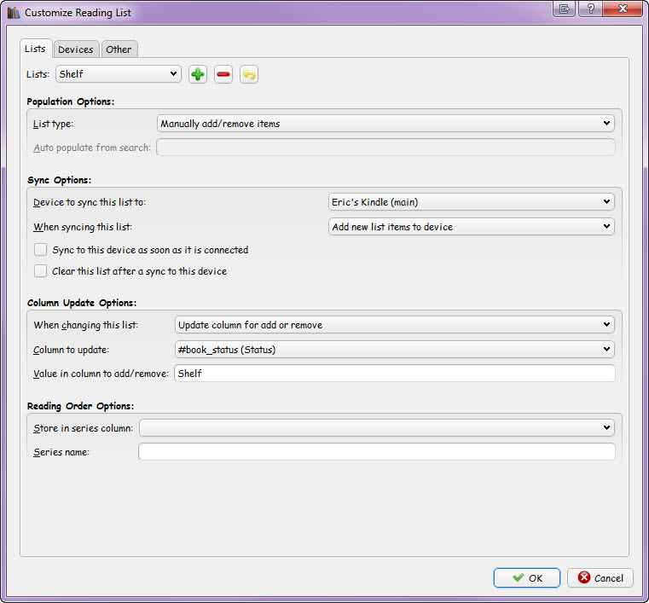Open the Device to sync dropdown
This screenshot has width=649, height=603.
click(x=472, y=202)
